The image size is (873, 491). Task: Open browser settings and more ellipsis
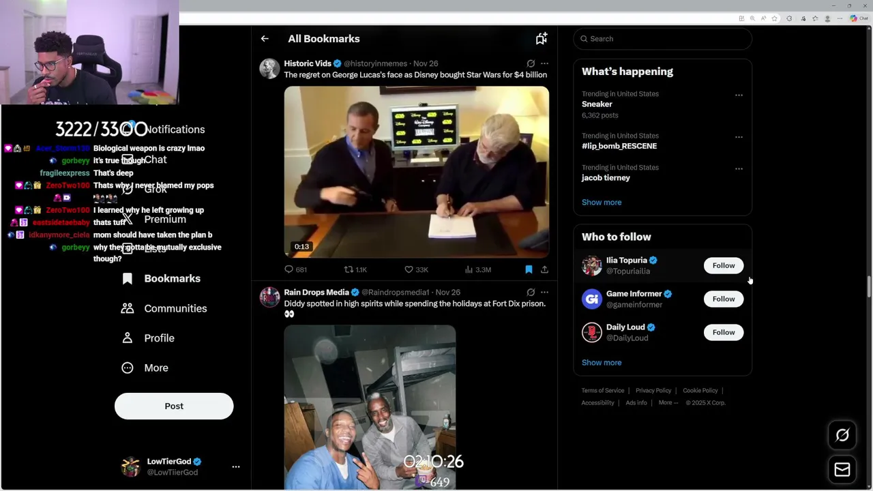pos(838,18)
